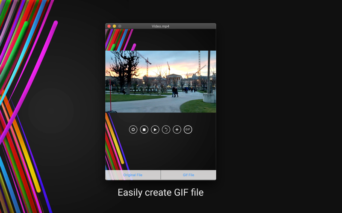Add a file with the plus icon
This screenshot has width=342, height=213.
177,130
